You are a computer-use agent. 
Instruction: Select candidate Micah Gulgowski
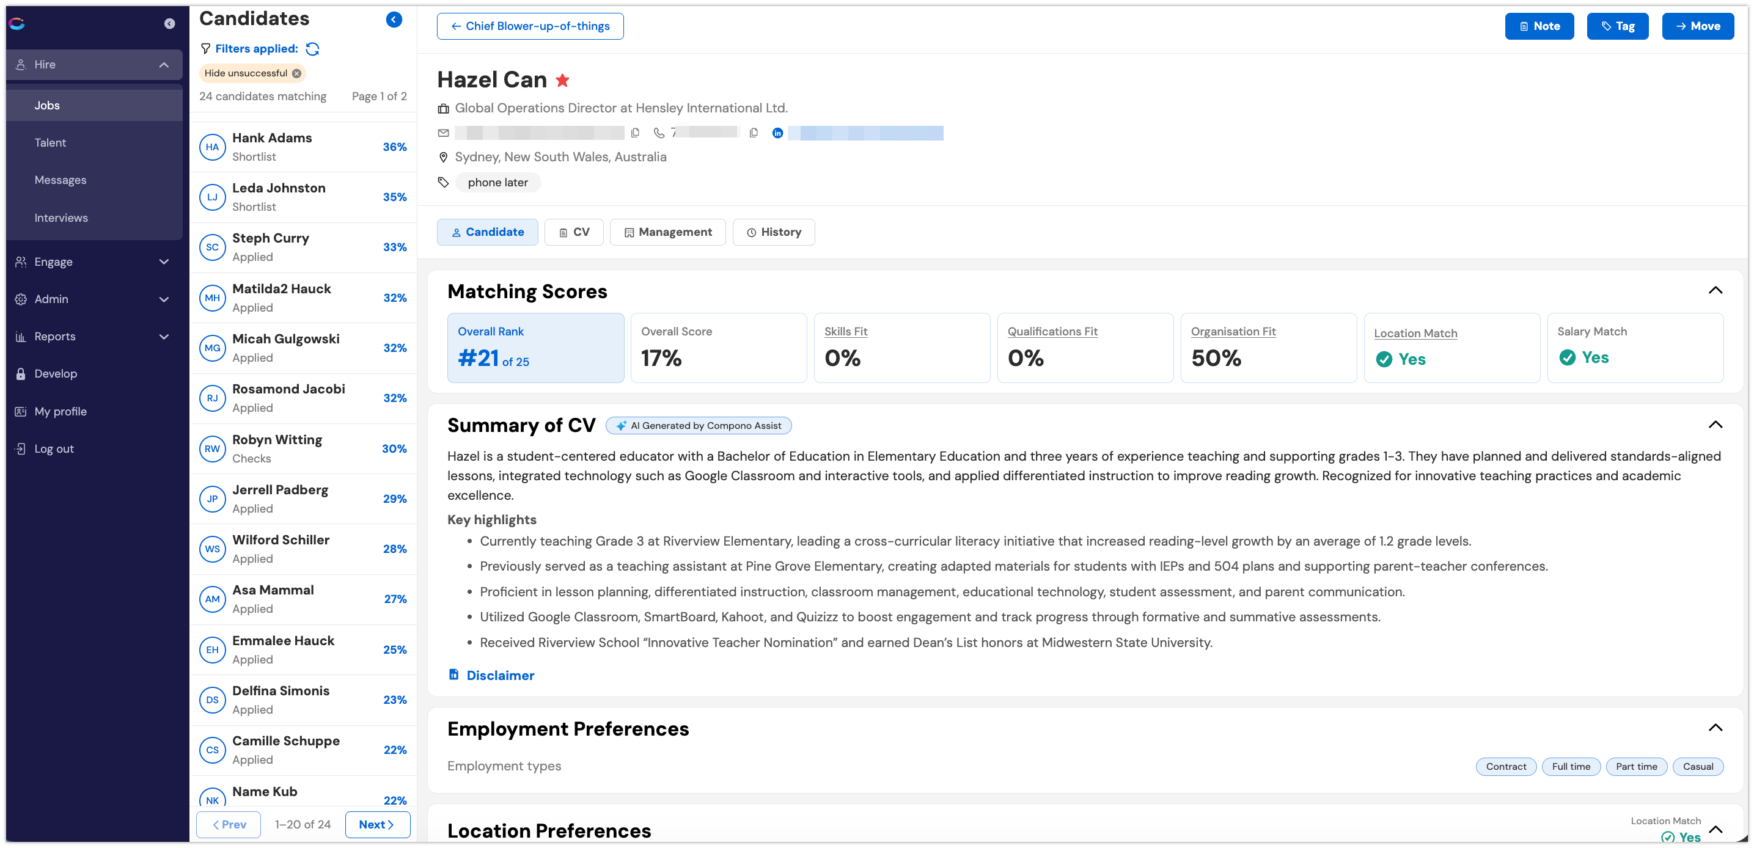(x=303, y=348)
